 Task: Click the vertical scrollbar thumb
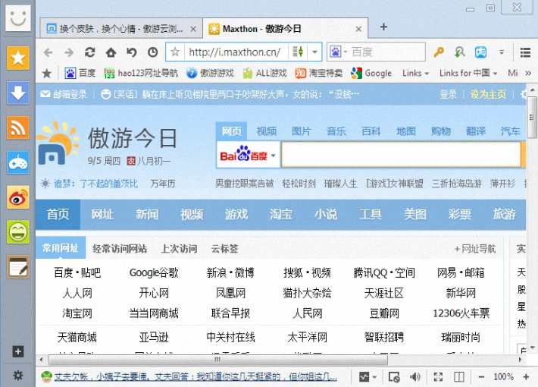[x=532, y=118]
